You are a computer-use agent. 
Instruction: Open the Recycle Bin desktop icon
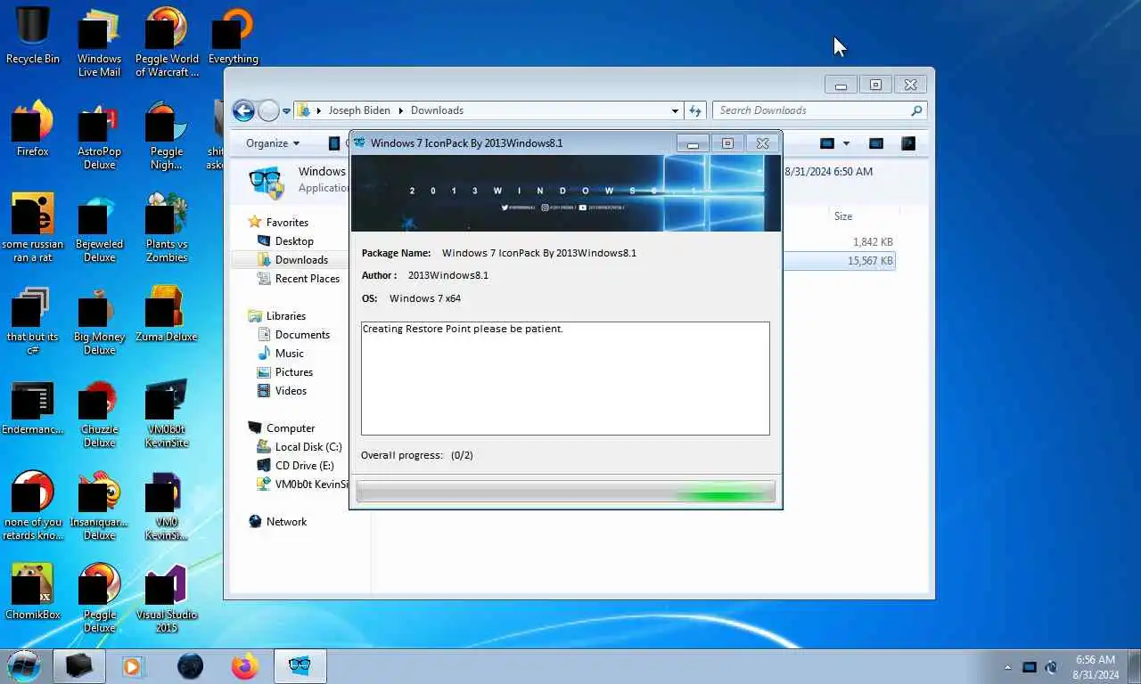[x=32, y=36]
